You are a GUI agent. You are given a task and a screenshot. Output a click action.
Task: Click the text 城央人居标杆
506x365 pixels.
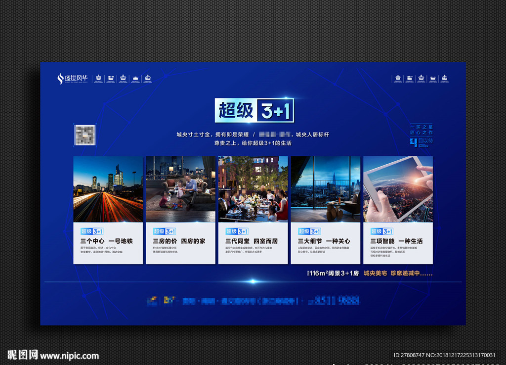[x=312, y=135]
